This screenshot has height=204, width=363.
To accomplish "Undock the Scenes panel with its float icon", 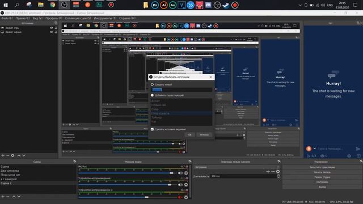I will pos(74,161).
